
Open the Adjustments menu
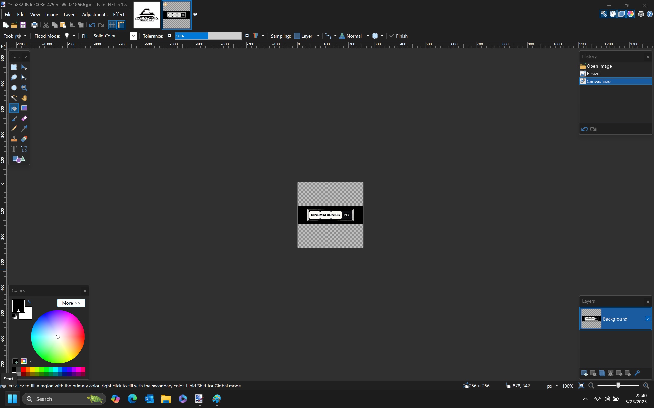95,14
